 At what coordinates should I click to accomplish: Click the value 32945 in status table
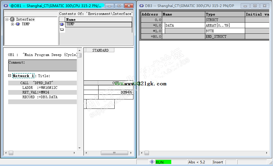[126, 92]
